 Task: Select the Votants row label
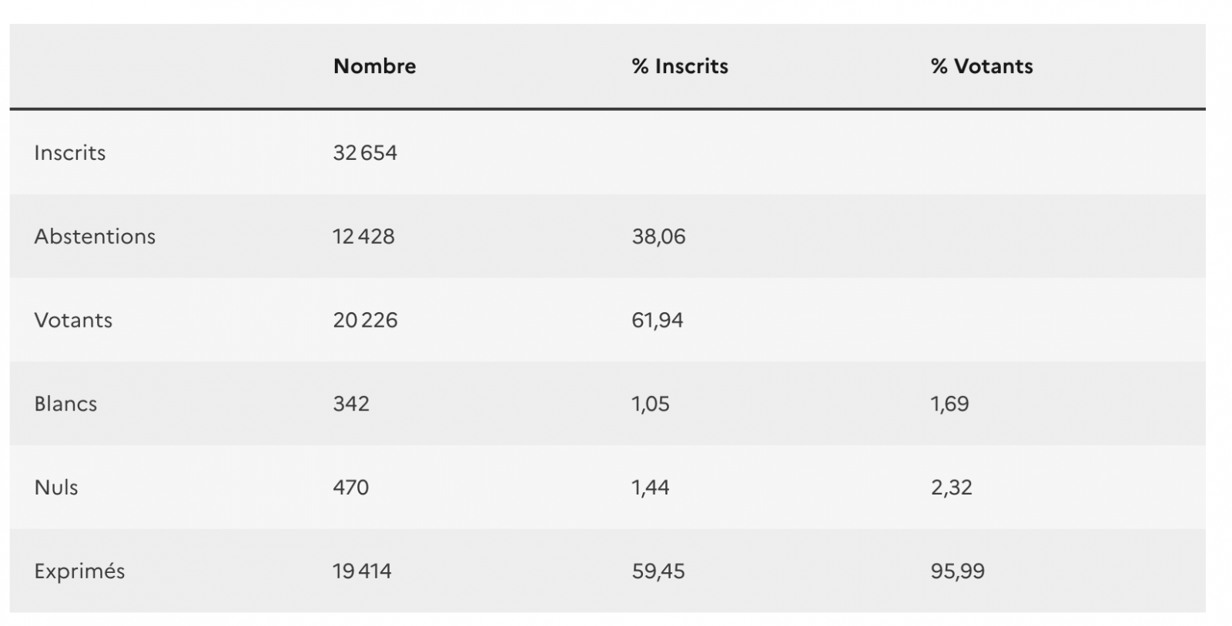click(73, 320)
